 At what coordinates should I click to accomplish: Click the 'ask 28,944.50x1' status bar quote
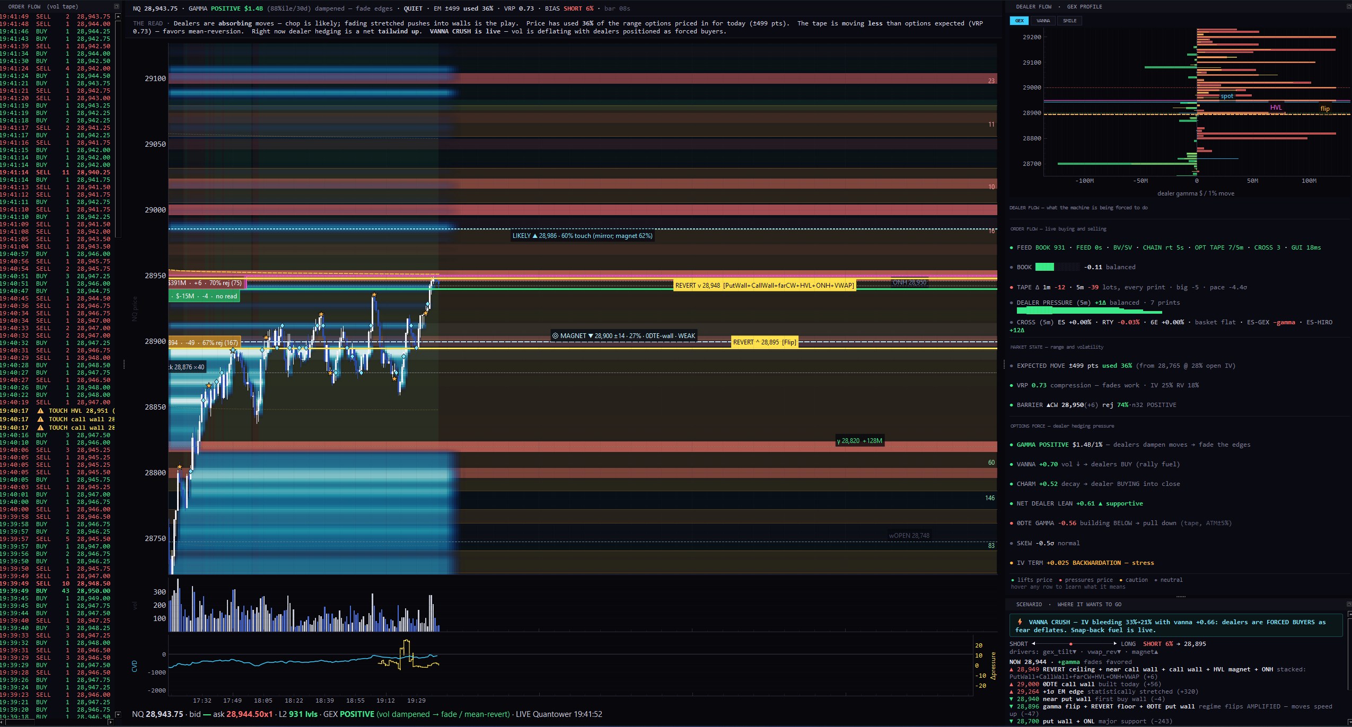[x=243, y=714]
